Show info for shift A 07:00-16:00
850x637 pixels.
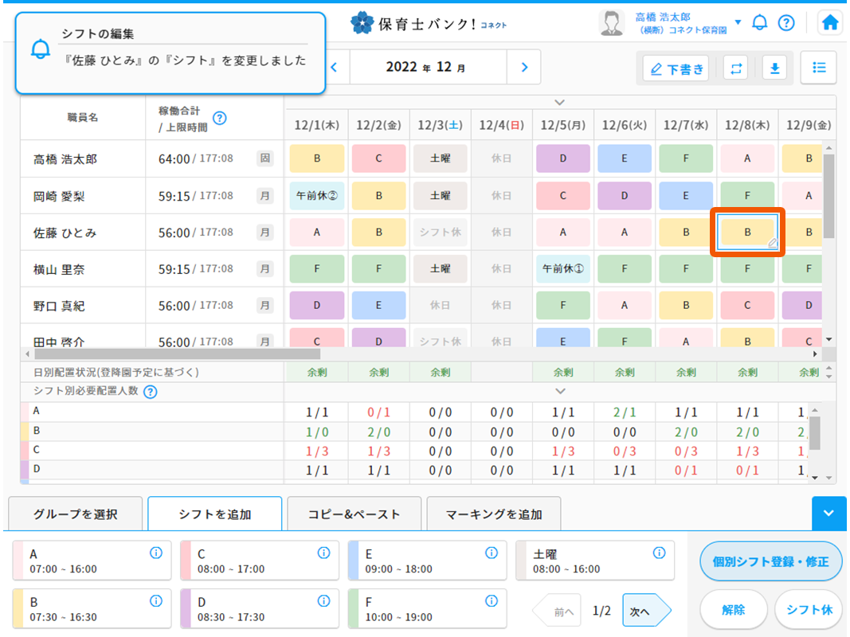coord(156,553)
